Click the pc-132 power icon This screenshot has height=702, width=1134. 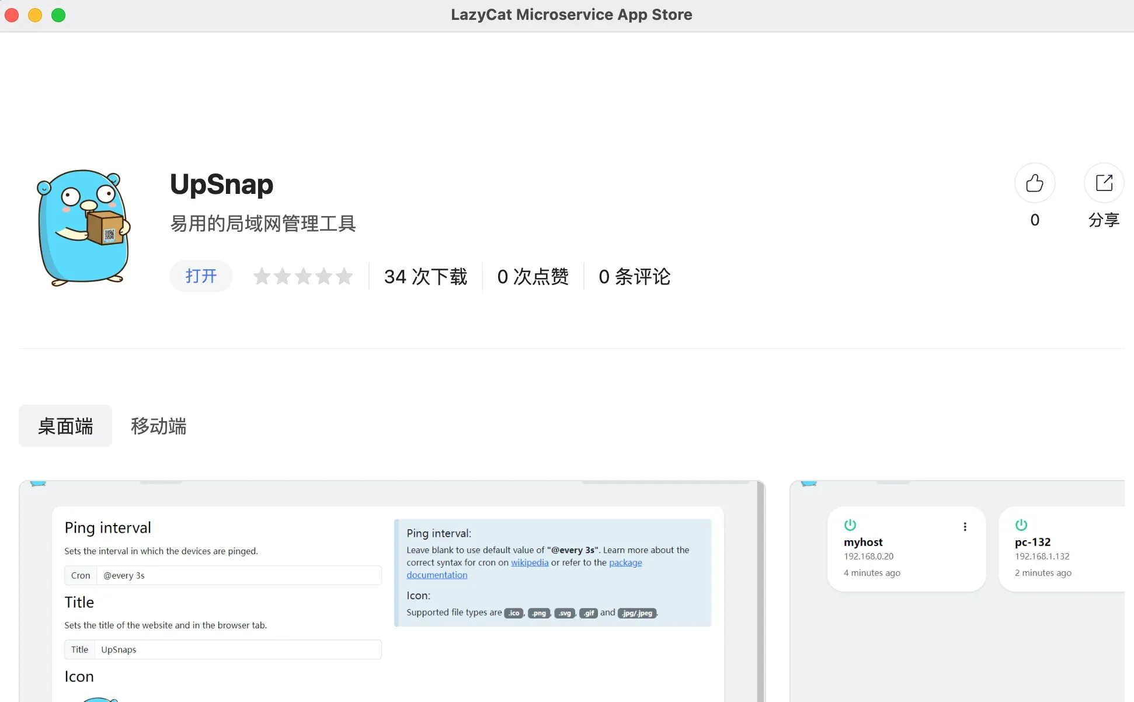tap(1021, 524)
